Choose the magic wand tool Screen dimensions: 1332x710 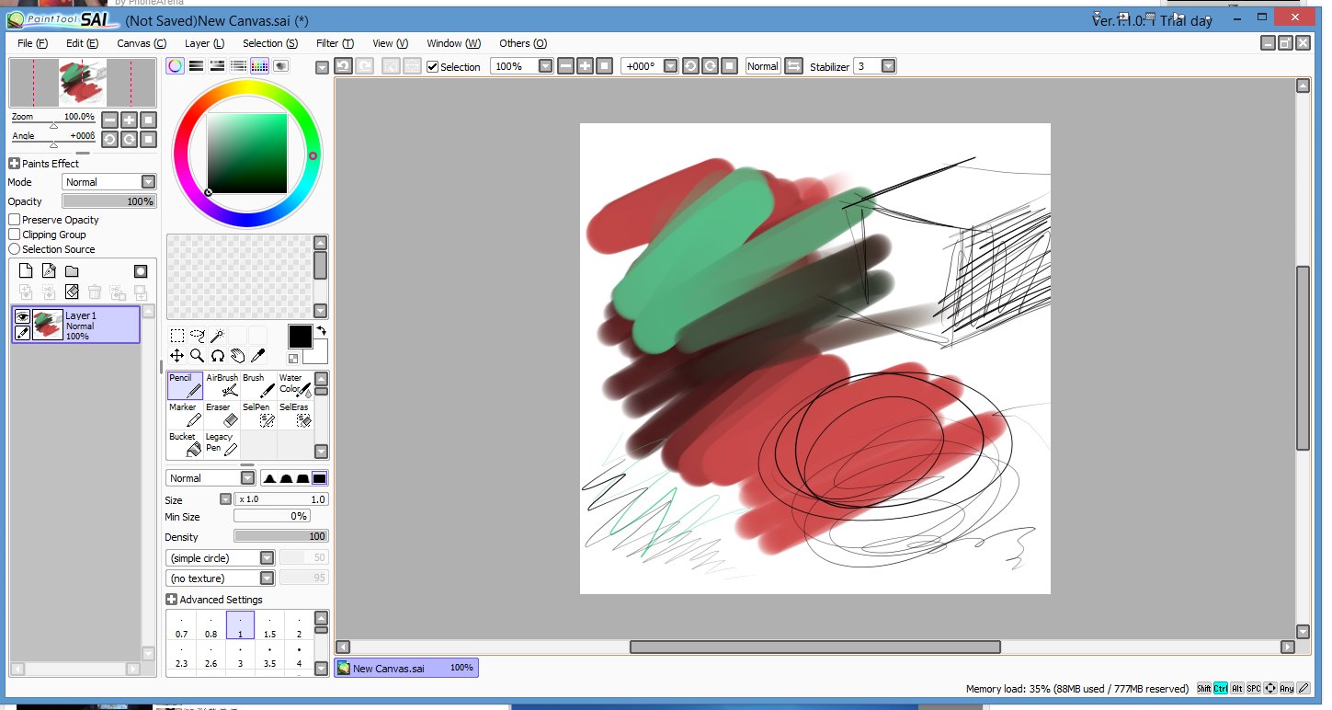217,336
